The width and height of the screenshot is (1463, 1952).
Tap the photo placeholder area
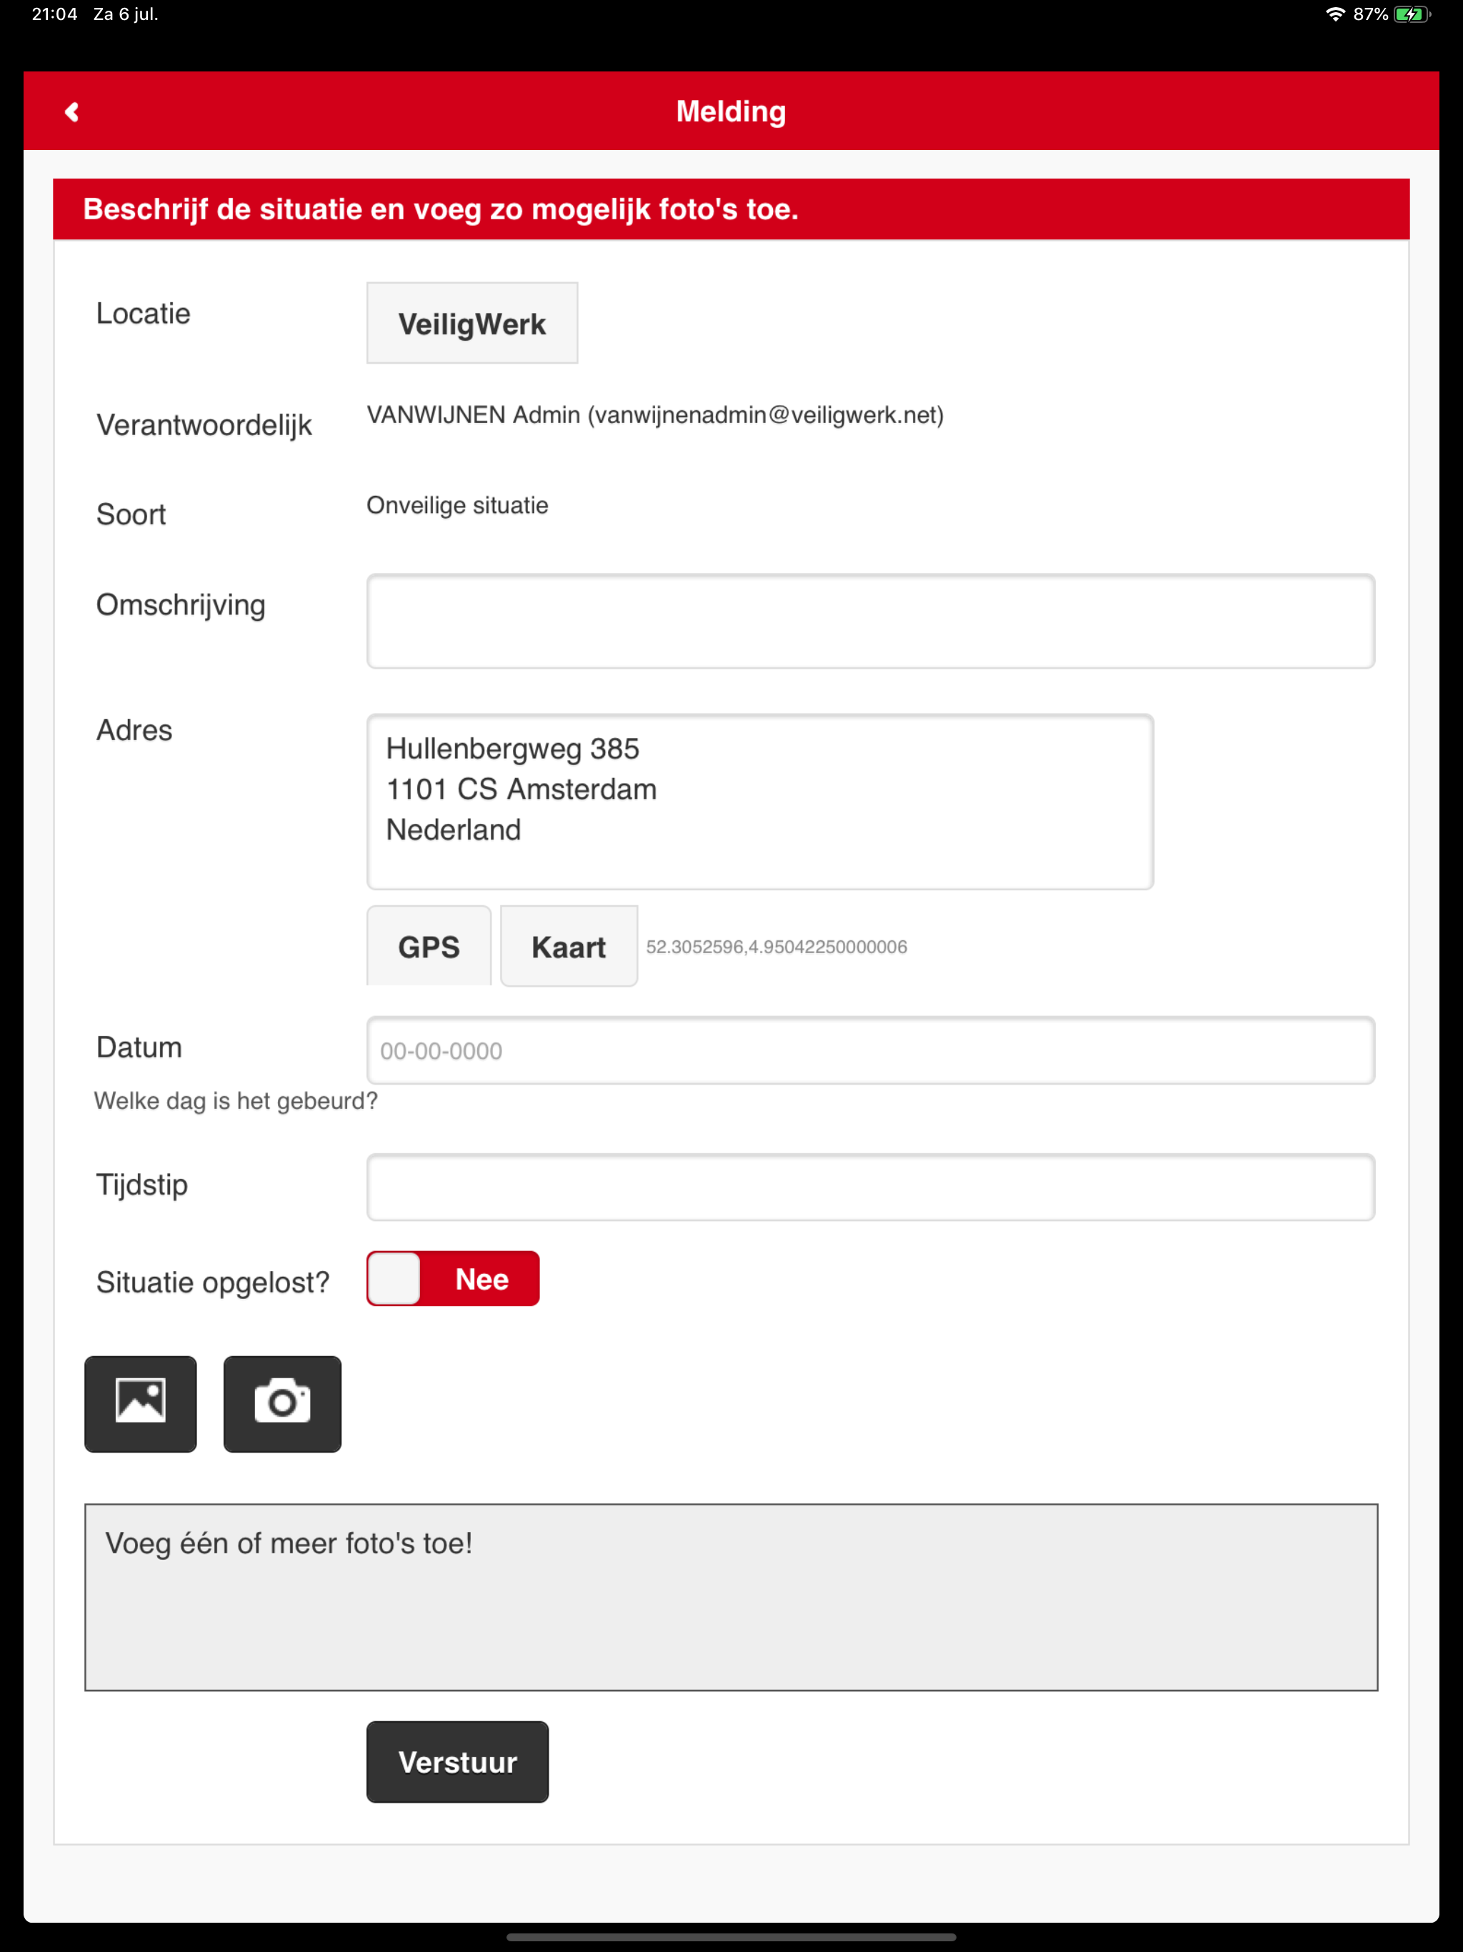(731, 1597)
